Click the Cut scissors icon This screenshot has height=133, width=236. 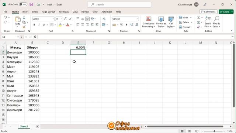[24, 17]
